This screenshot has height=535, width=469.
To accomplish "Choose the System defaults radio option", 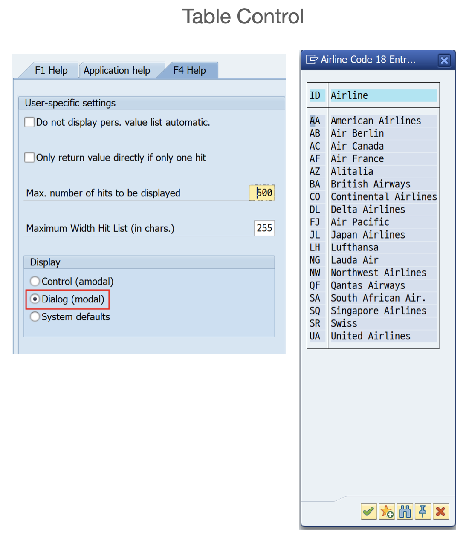I will (x=35, y=317).
